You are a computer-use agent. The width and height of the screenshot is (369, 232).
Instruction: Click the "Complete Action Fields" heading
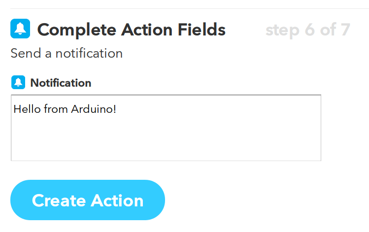[131, 30]
